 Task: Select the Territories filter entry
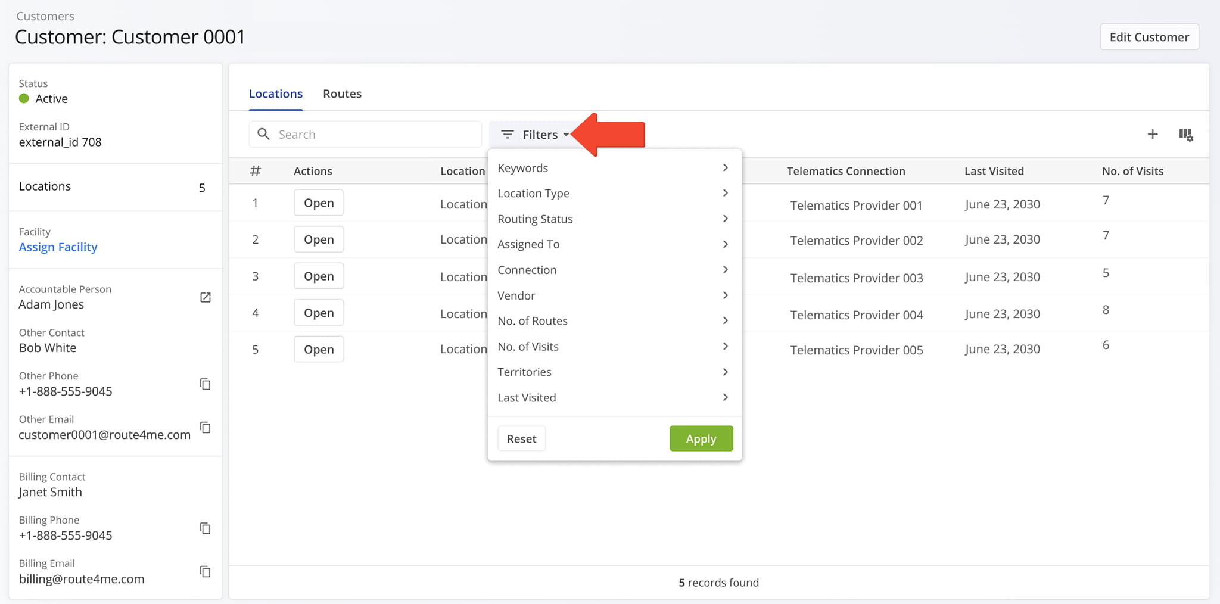pos(614,372)
